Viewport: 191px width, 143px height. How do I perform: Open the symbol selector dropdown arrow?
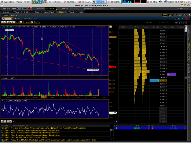tap(13, 19)
